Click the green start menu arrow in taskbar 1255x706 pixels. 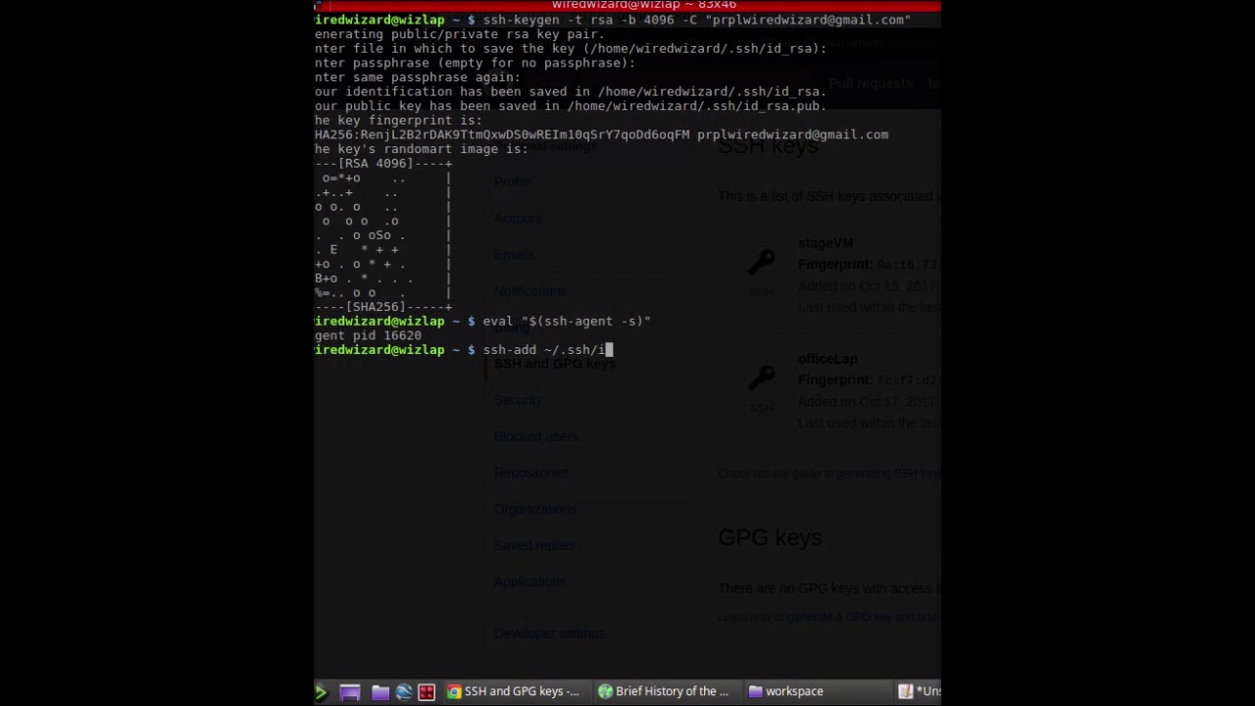pos(320,692)
